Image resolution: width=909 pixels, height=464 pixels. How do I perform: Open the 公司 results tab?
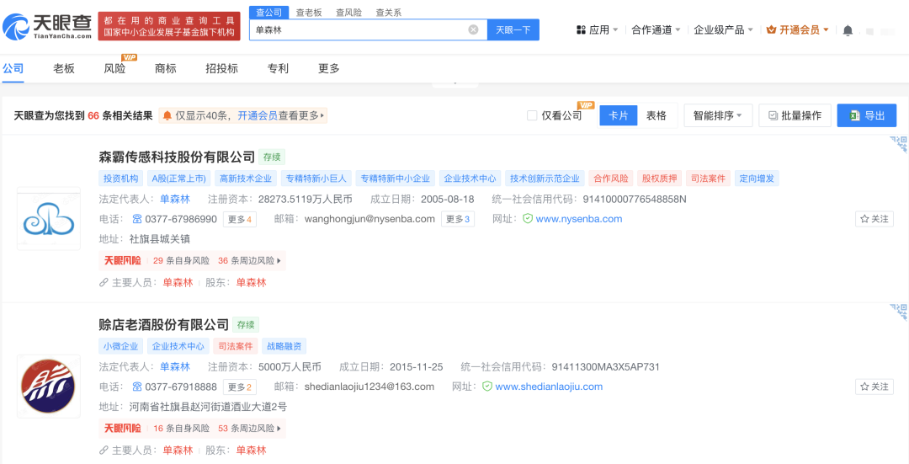tap(13, 68)
